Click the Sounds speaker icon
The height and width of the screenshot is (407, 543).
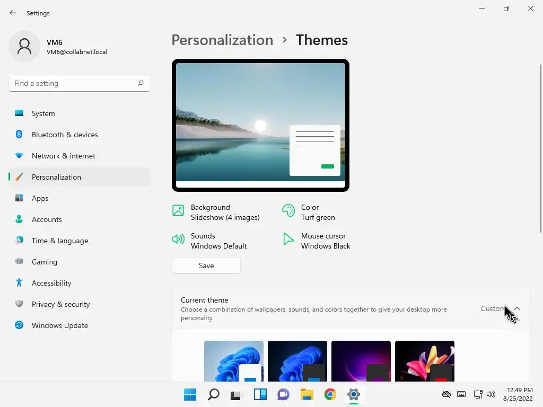(x=178, y=239)
